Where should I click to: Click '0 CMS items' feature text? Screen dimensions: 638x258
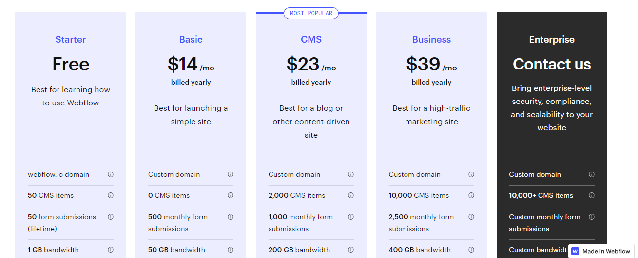[169, 195]
